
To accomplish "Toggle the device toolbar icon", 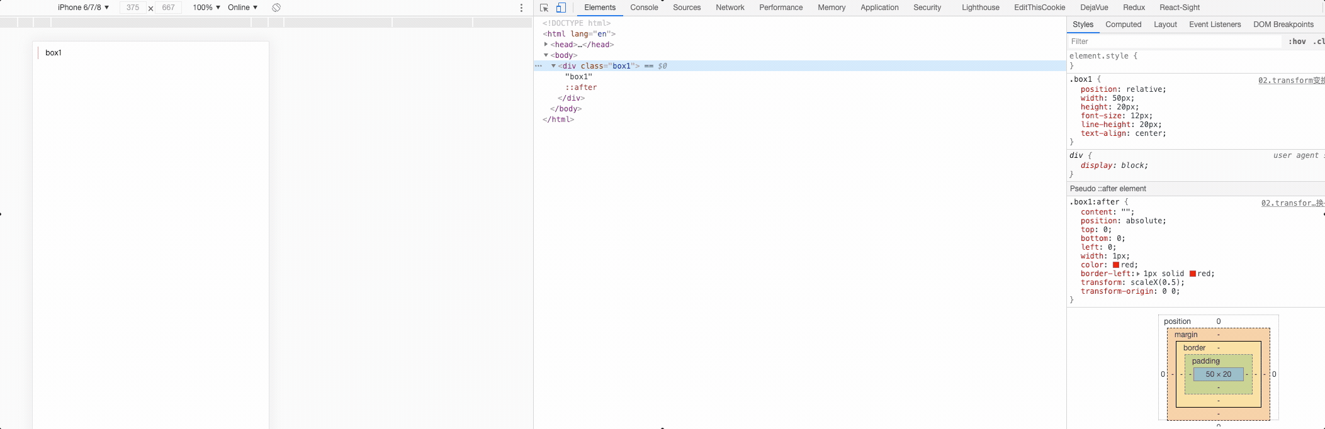I will click(x=561, y=8).
